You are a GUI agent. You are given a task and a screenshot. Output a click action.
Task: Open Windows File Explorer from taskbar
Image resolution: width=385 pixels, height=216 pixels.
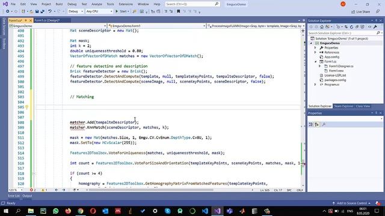31,211
